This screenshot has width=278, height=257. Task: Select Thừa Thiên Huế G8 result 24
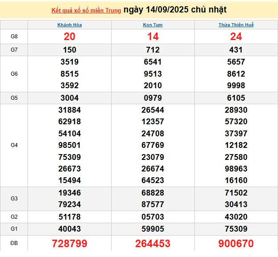(236, 37)
